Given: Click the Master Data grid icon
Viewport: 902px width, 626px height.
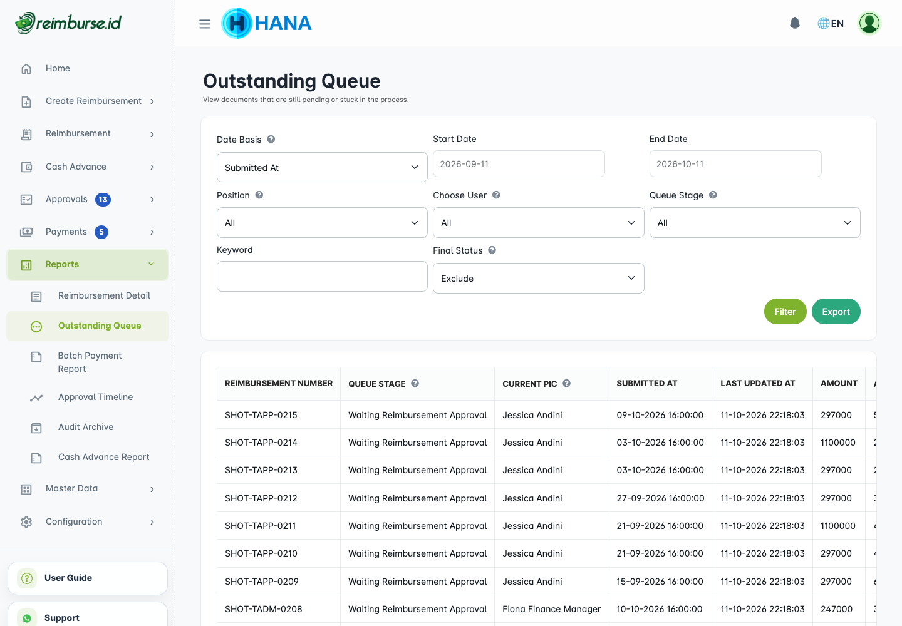Looking at the screenshot, I should pos(26,489).
